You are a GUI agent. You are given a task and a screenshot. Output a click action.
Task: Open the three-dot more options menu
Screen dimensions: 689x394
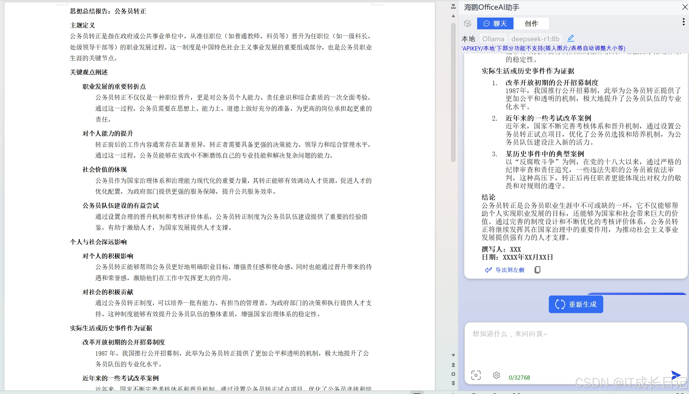click(683, 22)
